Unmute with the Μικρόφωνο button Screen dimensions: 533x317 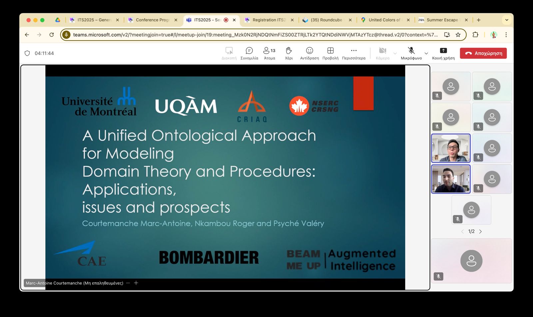click(411, 53)
